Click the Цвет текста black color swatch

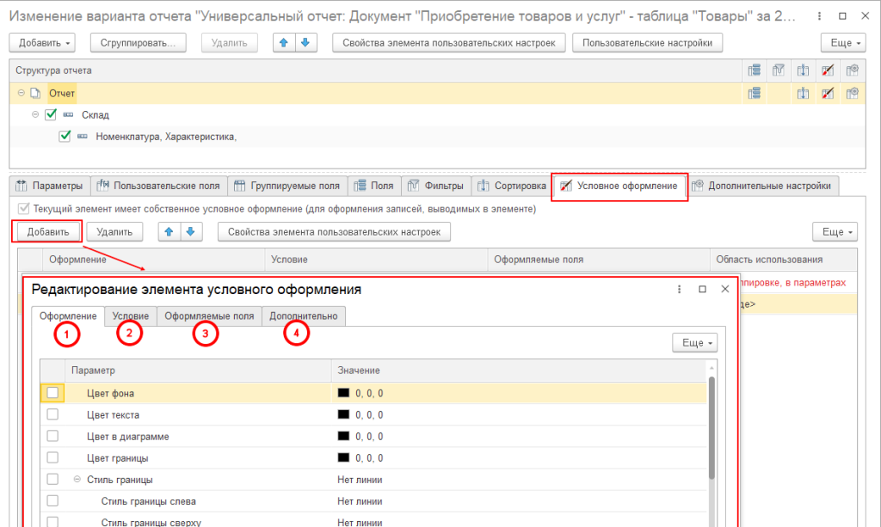[343, 414]
